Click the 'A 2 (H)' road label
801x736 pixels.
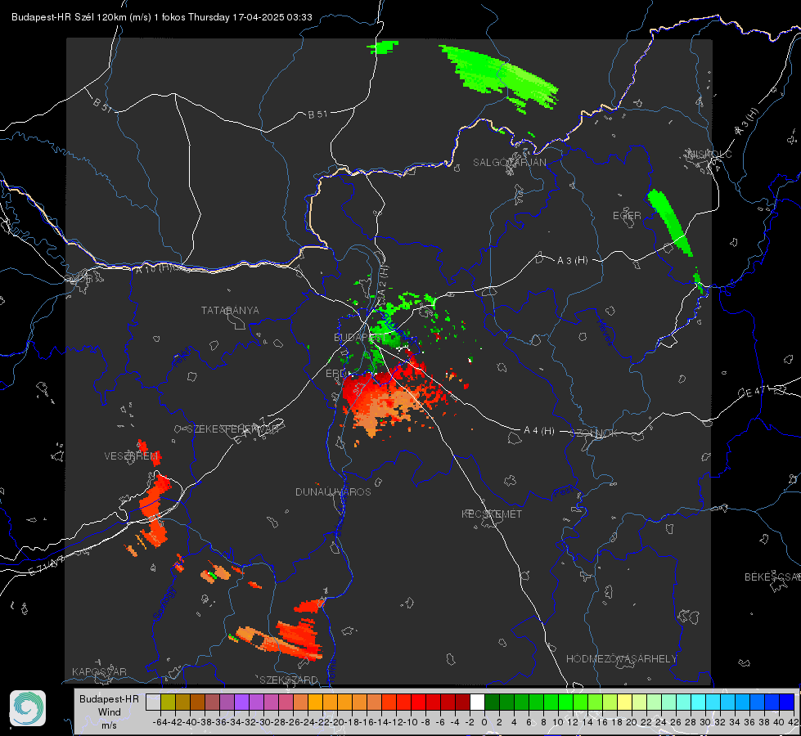382,281
